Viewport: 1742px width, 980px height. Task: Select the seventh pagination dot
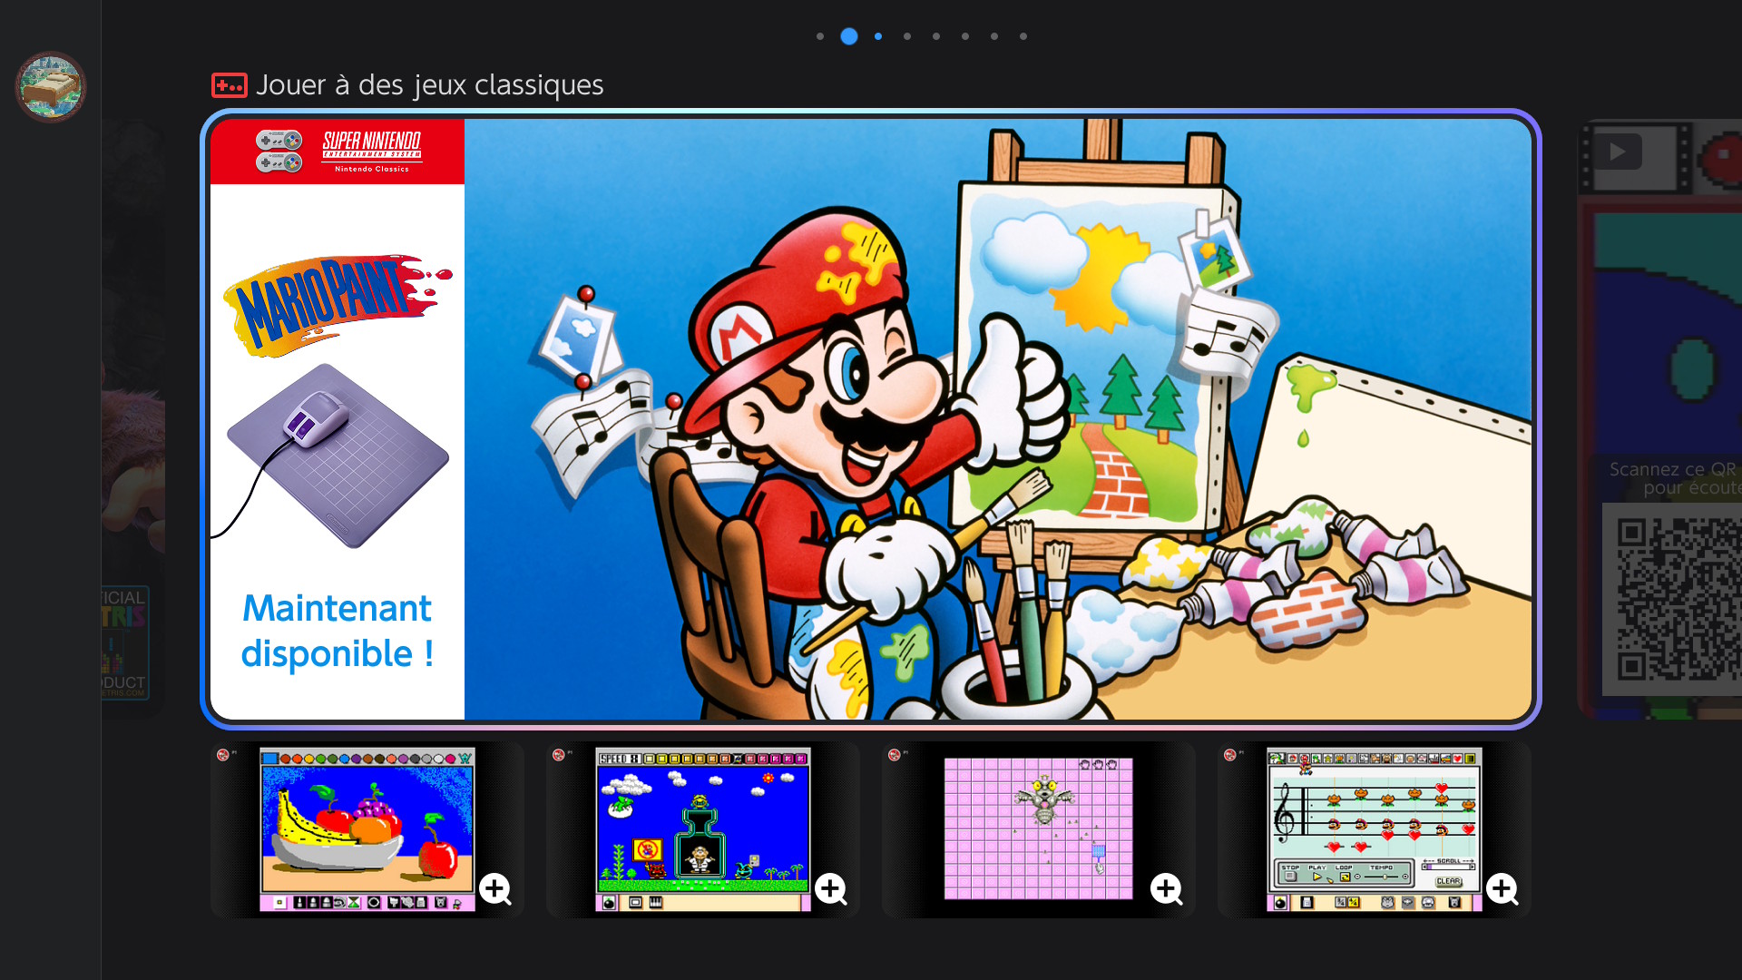point(994,36)
